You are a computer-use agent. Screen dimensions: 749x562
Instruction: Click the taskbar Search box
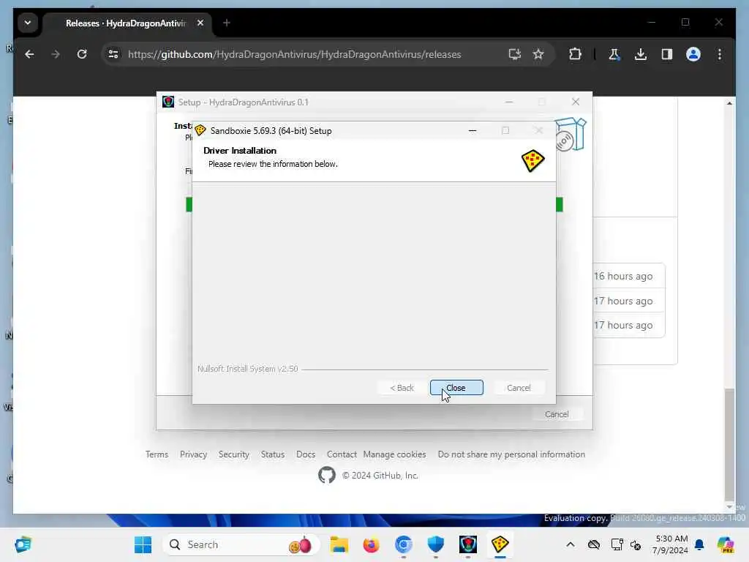click(x=241, y=544)
